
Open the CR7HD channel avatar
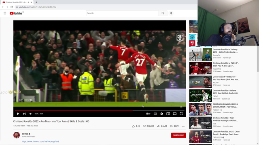17,135
